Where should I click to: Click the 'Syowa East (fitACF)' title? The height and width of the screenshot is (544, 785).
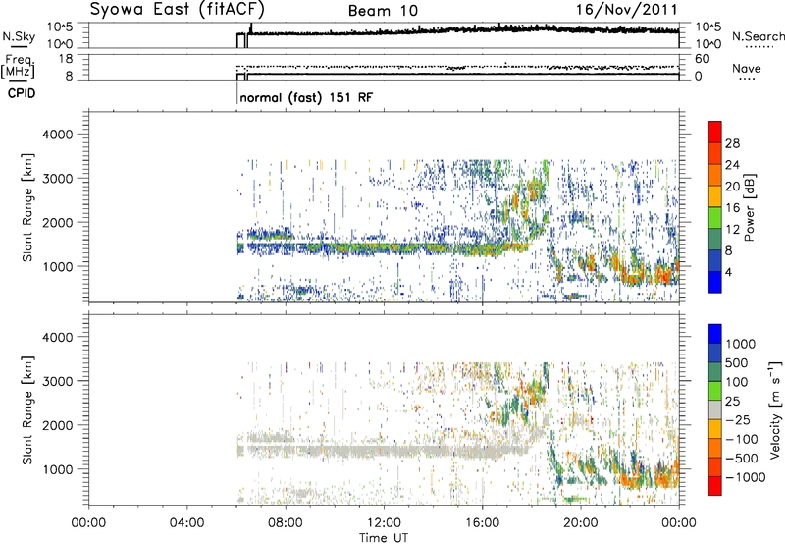pos(178,9)
